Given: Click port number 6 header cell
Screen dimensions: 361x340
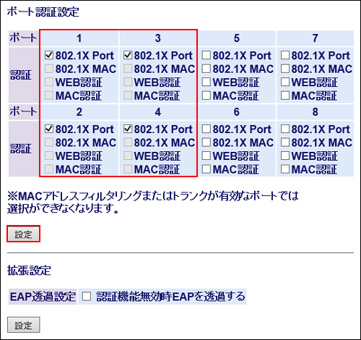Looking at the screenshot, I should (237, 112).
